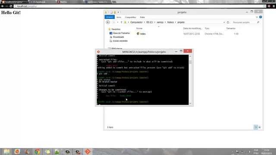Minimize the MINGW32 Git Bash window
The height and width of the screenshot is (155, 276).
pyautogui.click(x=176, y=51)
